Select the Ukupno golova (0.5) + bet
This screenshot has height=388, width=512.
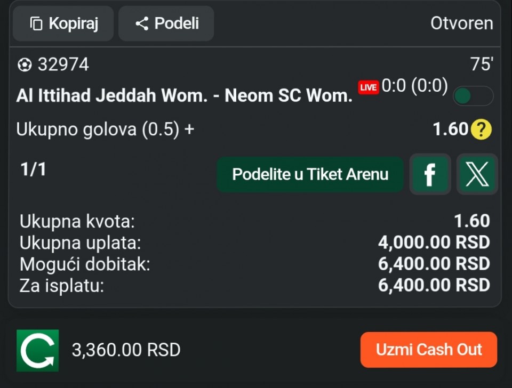(105, 130)
